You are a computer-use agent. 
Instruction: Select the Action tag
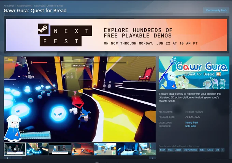point(178,150)
